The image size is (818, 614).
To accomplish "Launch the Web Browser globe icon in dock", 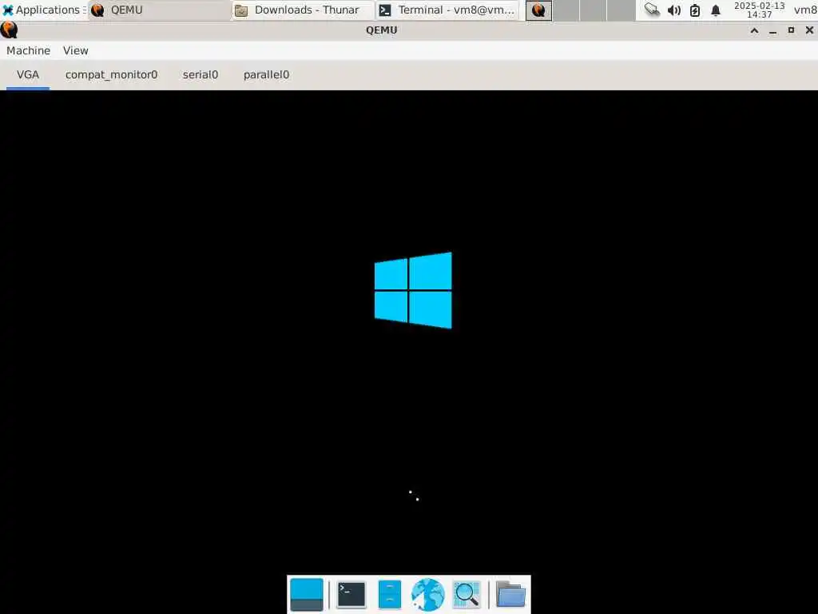I will pyautogui.click(x=428, y=595).
